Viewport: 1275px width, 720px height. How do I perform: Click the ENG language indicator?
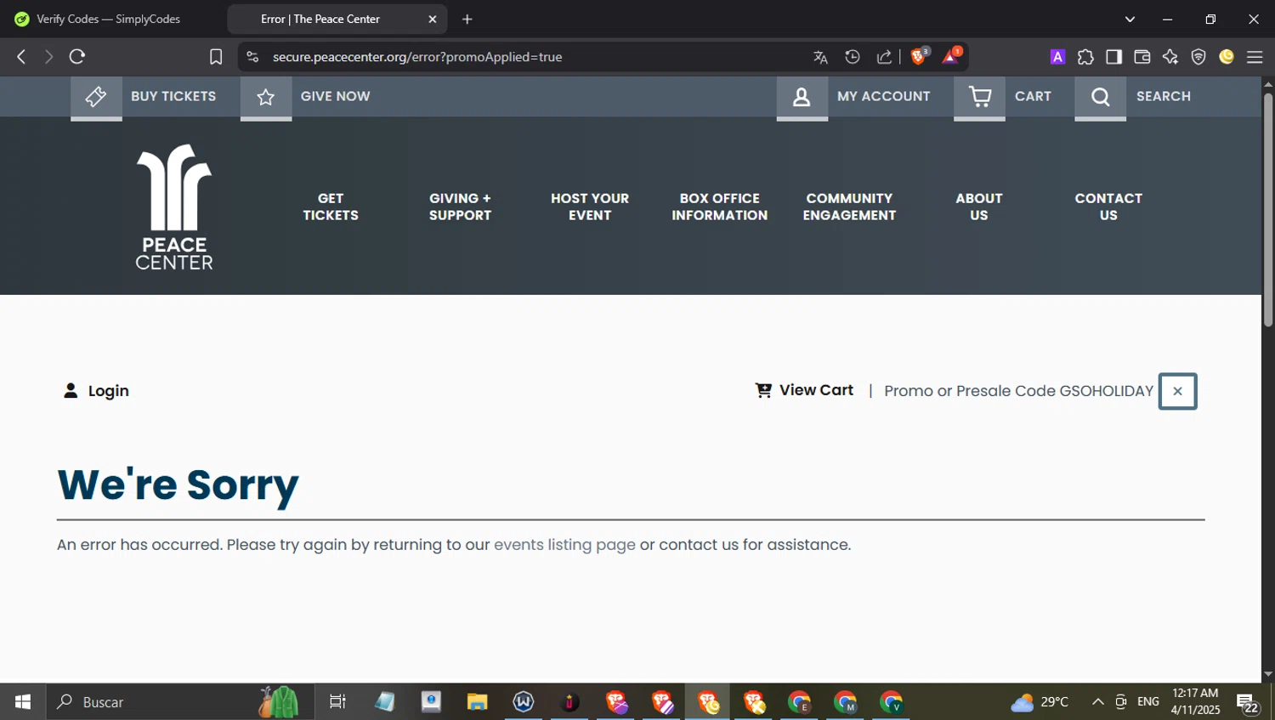coord(1148,702)
